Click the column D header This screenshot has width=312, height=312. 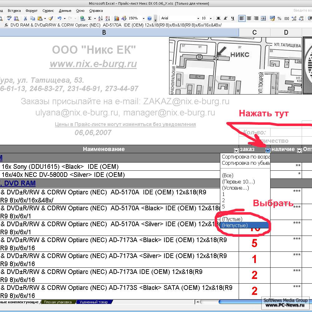pos(286,32)
